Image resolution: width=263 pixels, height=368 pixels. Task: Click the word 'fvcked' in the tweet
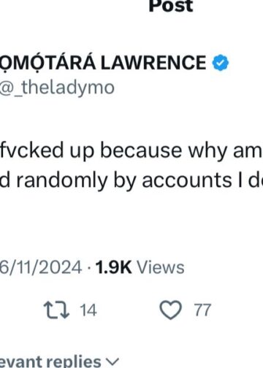31,150
